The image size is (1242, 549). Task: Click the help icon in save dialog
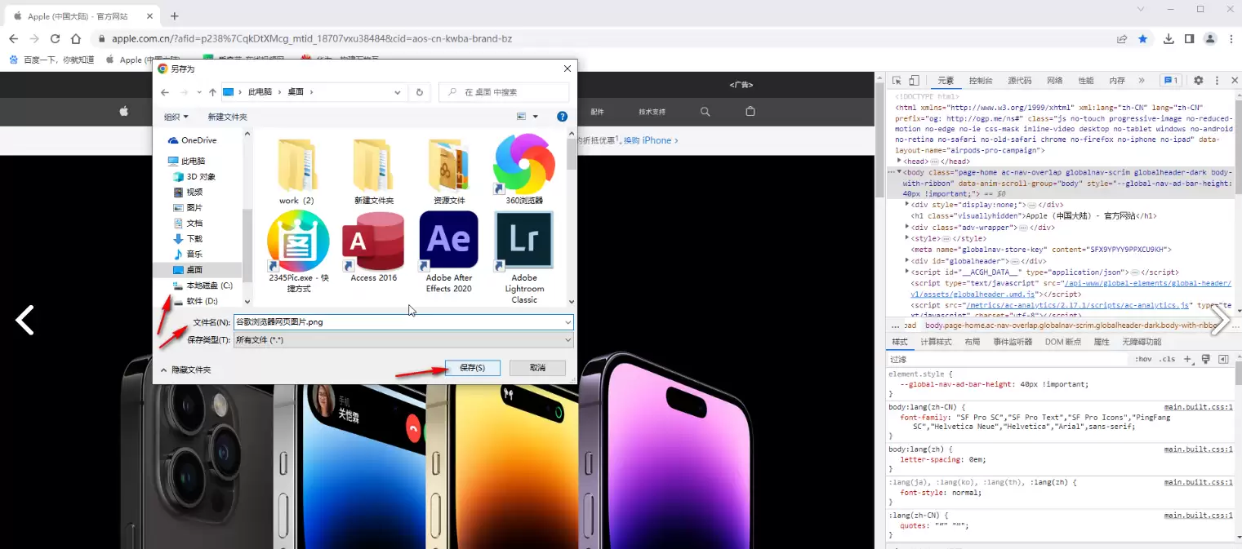(562, 117)
